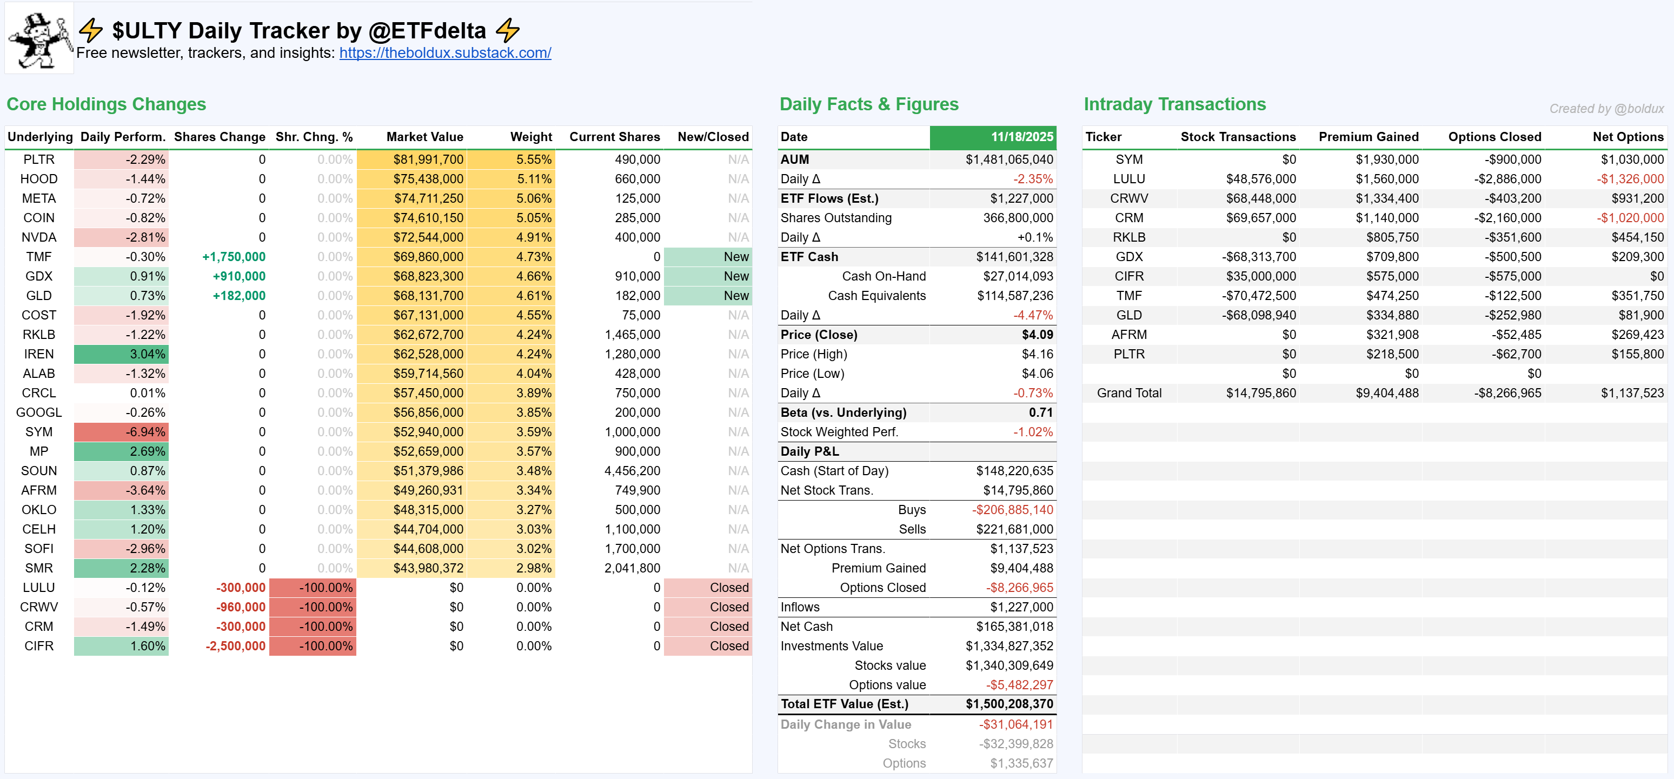Click the Market Value column header
The height and width of the screenshot is (779, 1674).
coord(424,137)
